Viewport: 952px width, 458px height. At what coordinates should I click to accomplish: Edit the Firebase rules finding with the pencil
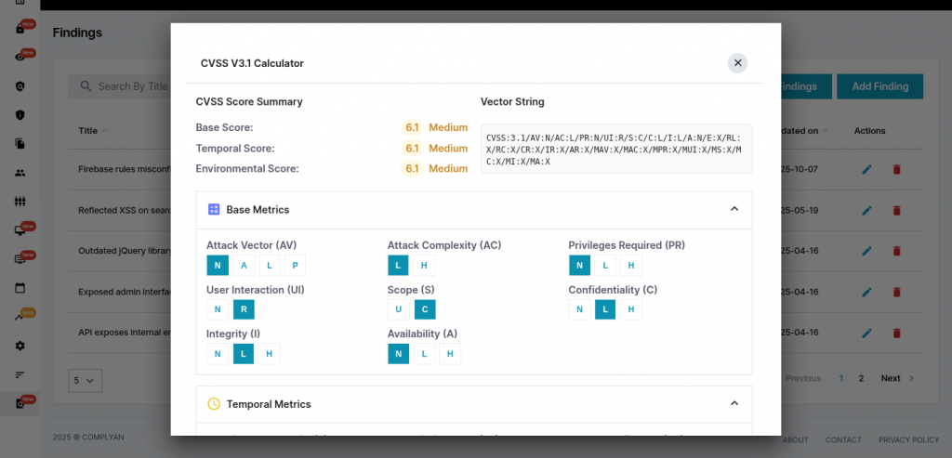pyautogui.click(x=866, y=170)
